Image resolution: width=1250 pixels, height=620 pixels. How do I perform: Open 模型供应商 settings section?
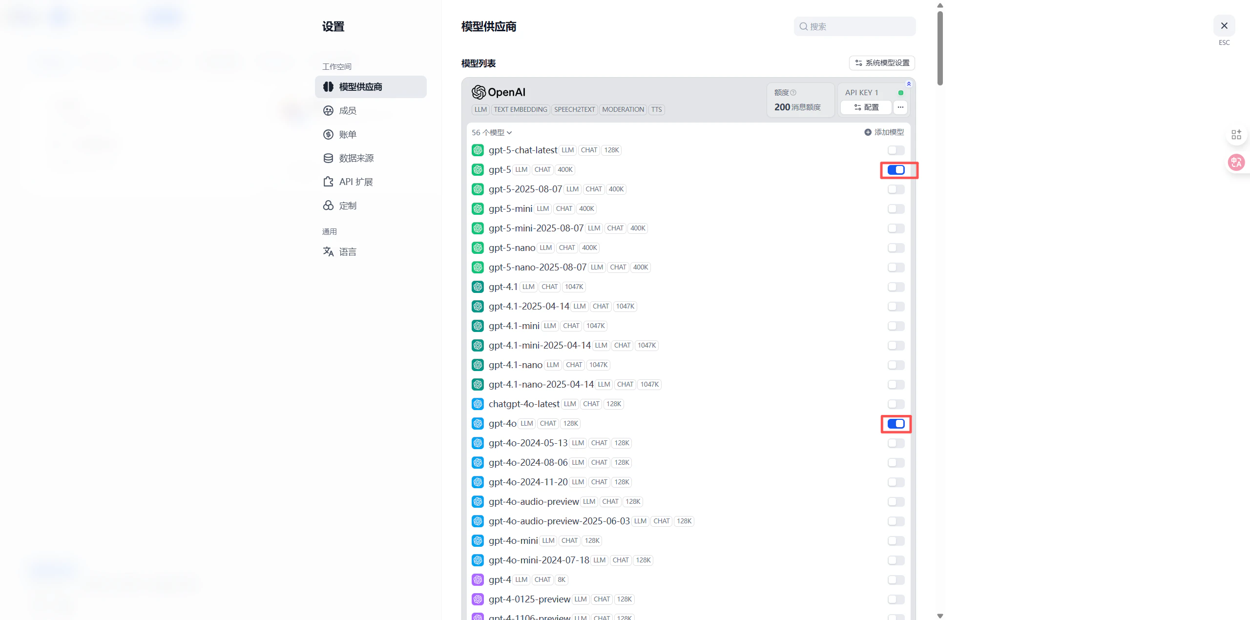[x=371, y=87]
